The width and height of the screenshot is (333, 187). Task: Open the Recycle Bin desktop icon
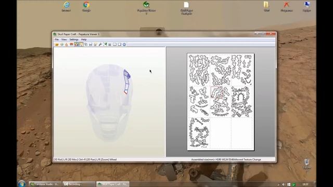(x=306, y=164)
